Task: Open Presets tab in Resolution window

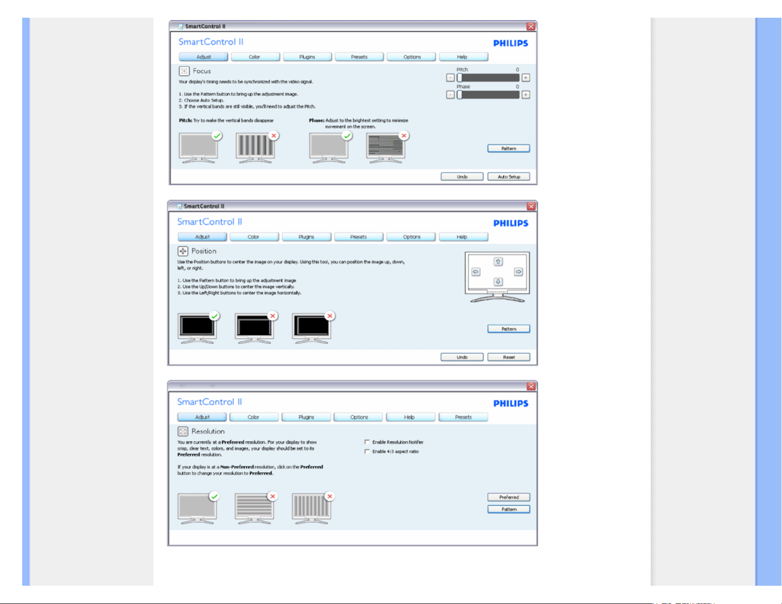Action: (463, 417)
